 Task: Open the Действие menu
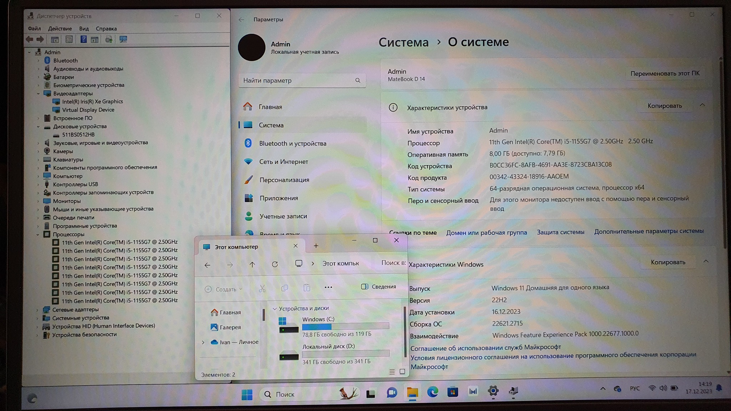click(60, 29)
